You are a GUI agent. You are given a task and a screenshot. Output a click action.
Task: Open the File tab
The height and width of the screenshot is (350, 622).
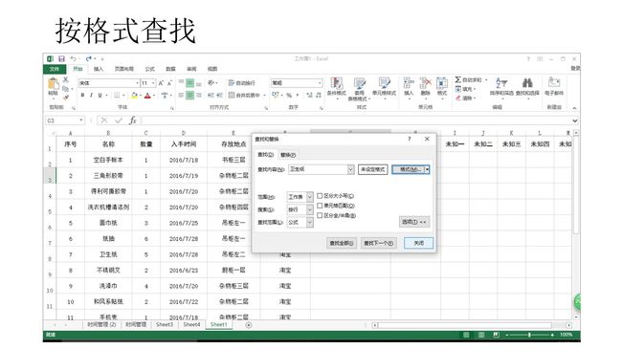click(55, 69)
